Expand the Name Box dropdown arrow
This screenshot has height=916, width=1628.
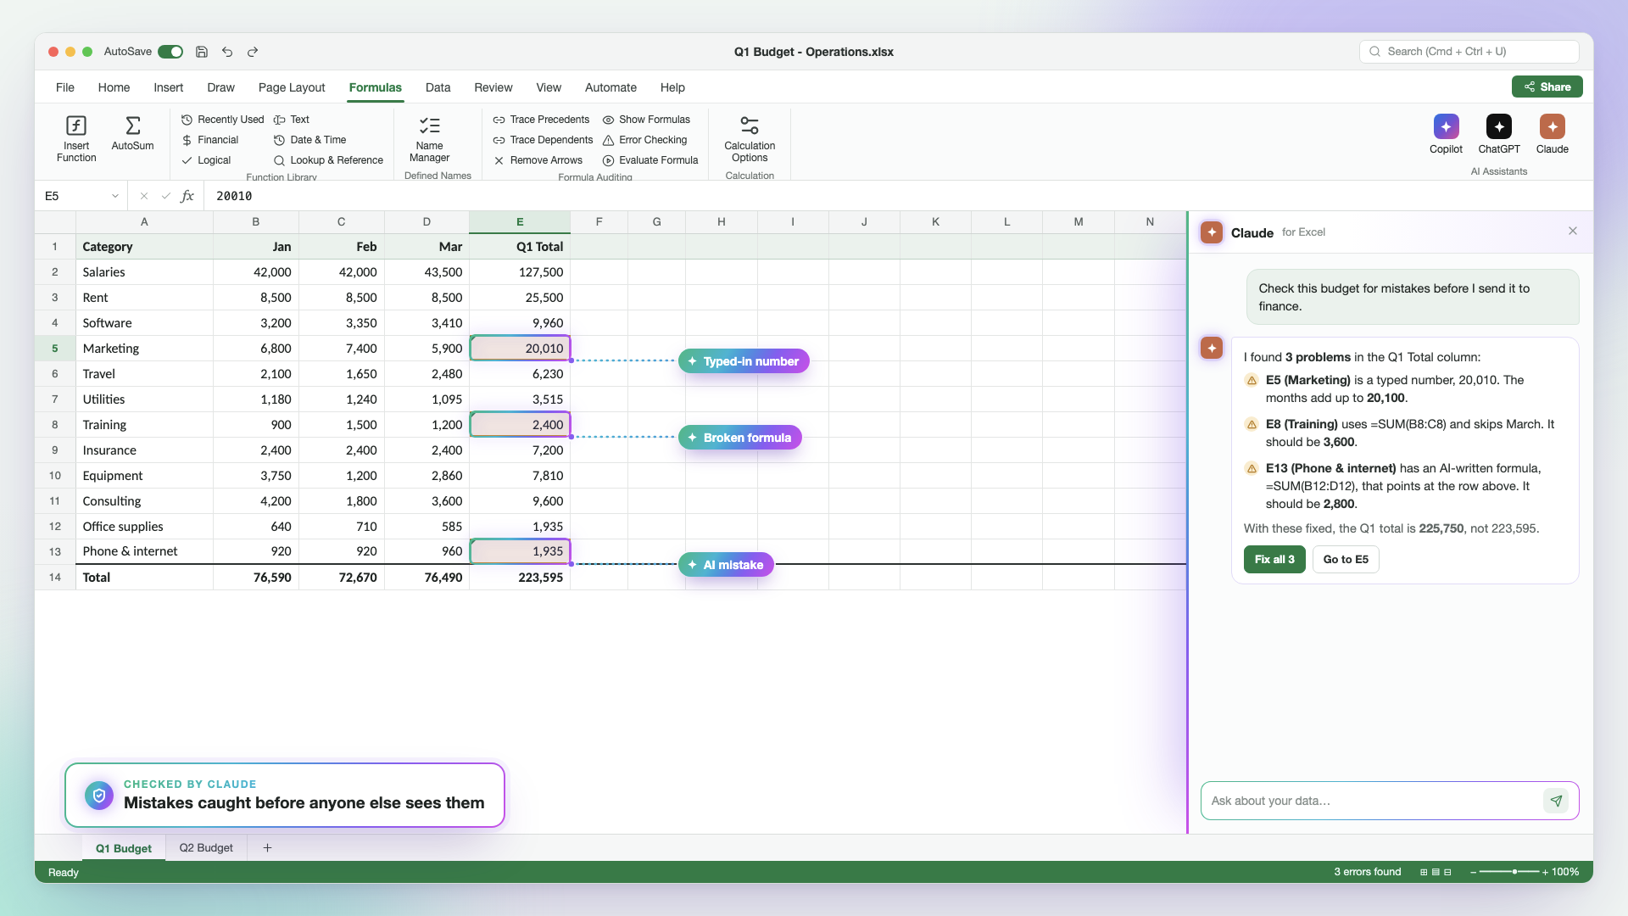tap(115, 196)
